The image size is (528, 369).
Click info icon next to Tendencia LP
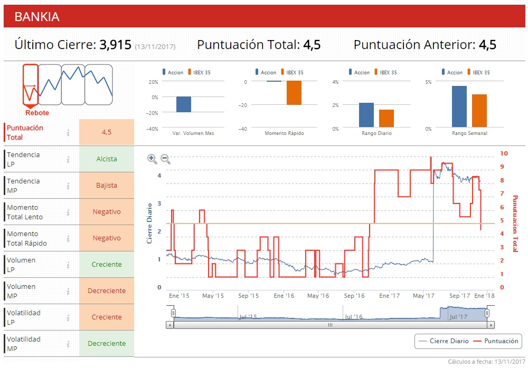68,159
